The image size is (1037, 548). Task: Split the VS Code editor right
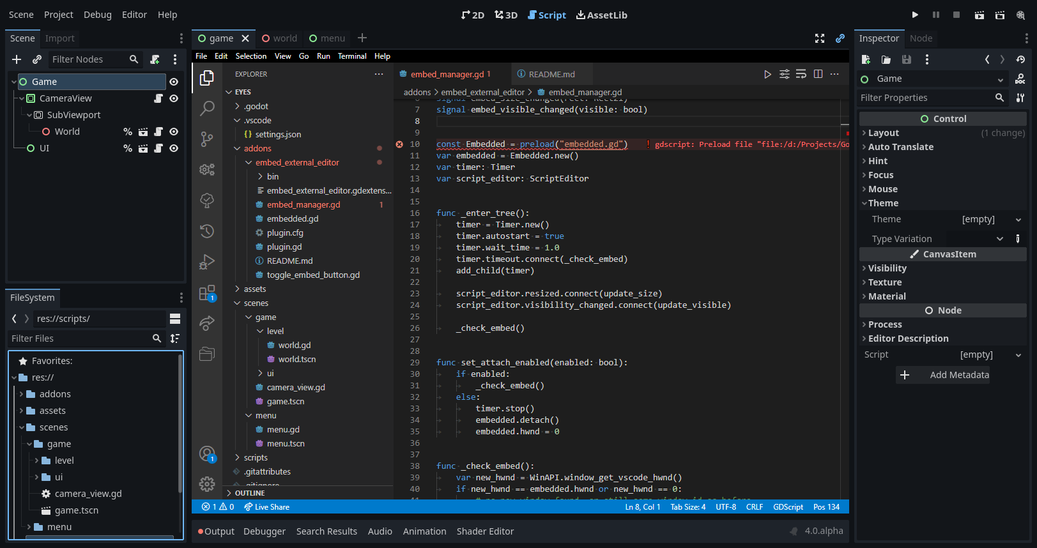[818, 74]
